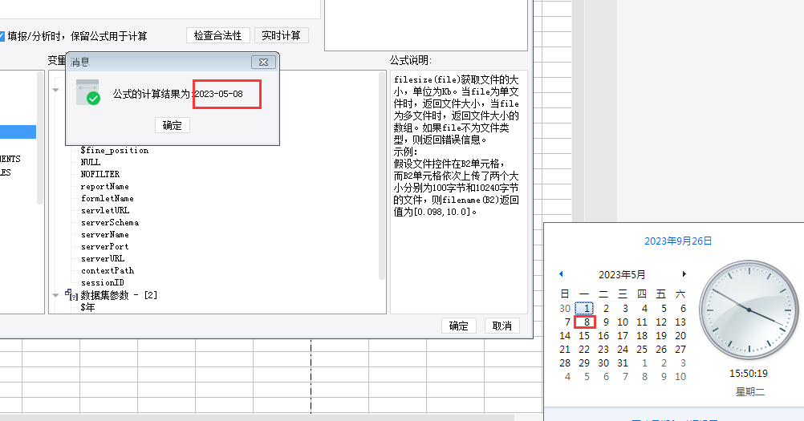Close the 消息 dialog with X
This screenshot has height=421, width=804.
click(x=263, y=62)
